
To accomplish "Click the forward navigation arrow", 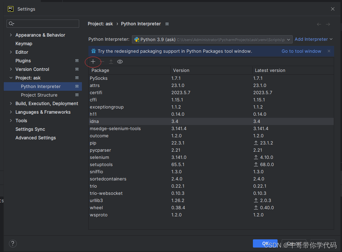I will tap(328, 24).
